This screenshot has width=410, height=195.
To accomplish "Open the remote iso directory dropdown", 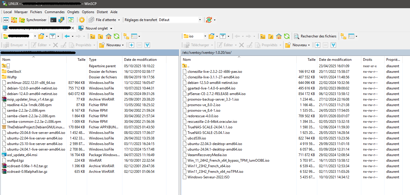I will (204, 36).
